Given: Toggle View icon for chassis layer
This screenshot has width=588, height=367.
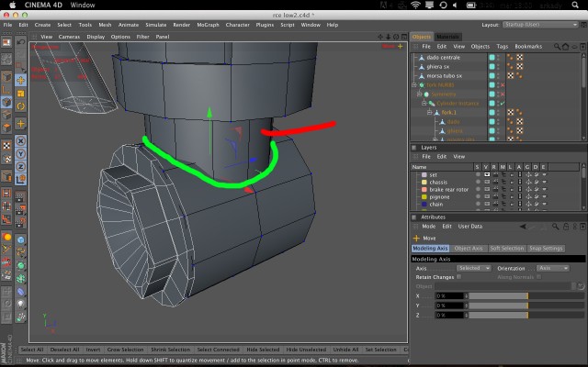Looking at the screenshot, I should 487,182.
